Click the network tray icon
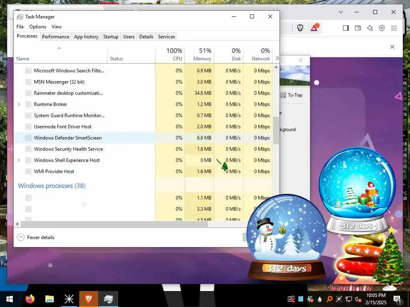Viewport: 410px width, 307px height. (x=349, y=299)
